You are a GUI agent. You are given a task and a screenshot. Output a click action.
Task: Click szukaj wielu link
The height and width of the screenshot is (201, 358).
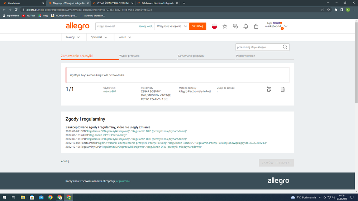coord(145,26)
